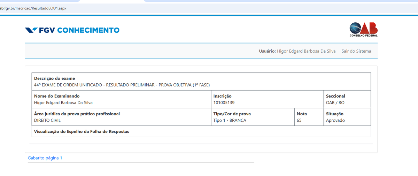The image size is (418, 176).
Task: Click the 'Inscrição' column label
Action: tap(222, 96)
